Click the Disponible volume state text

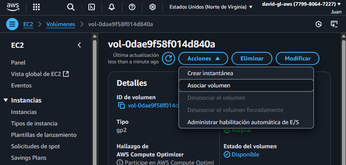click(x=245, y=155)
